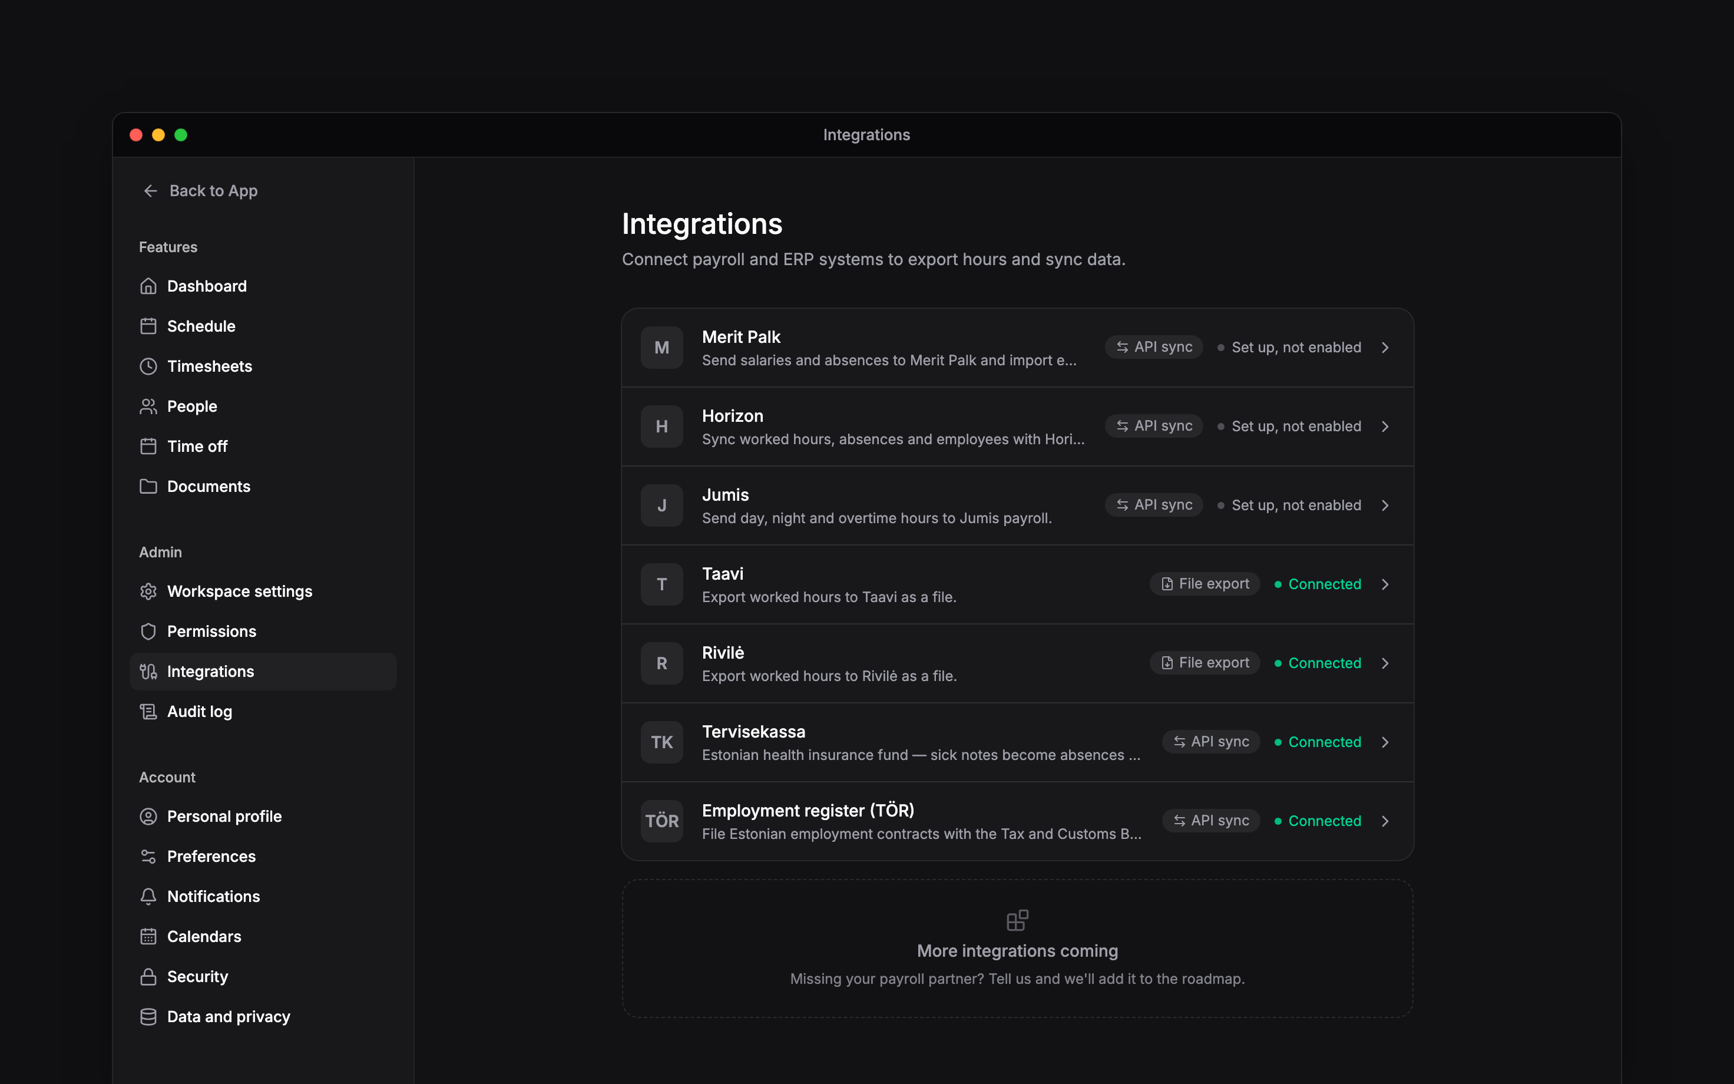The width and height of the screenshot is (1734, 1084).
Task: Select Integrations in the Admin section
Action: click(x=263, y=672)
